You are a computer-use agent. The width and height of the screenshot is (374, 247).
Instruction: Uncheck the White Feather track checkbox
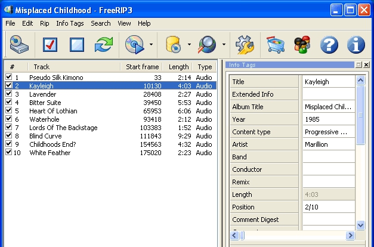click(8, 152)
